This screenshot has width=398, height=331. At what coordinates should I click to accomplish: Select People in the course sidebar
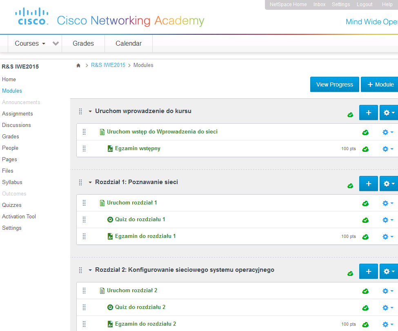coord(10,148)
